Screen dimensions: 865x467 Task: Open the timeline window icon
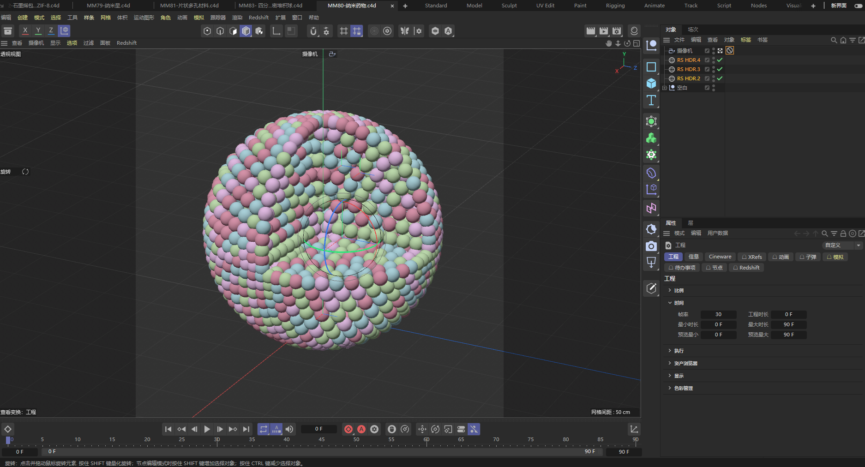click(x=634, y=429)
